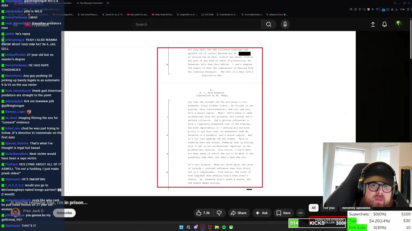Activate voice search microphone icon
Viewport: 412px width, 231px height.
coord(285,24)
